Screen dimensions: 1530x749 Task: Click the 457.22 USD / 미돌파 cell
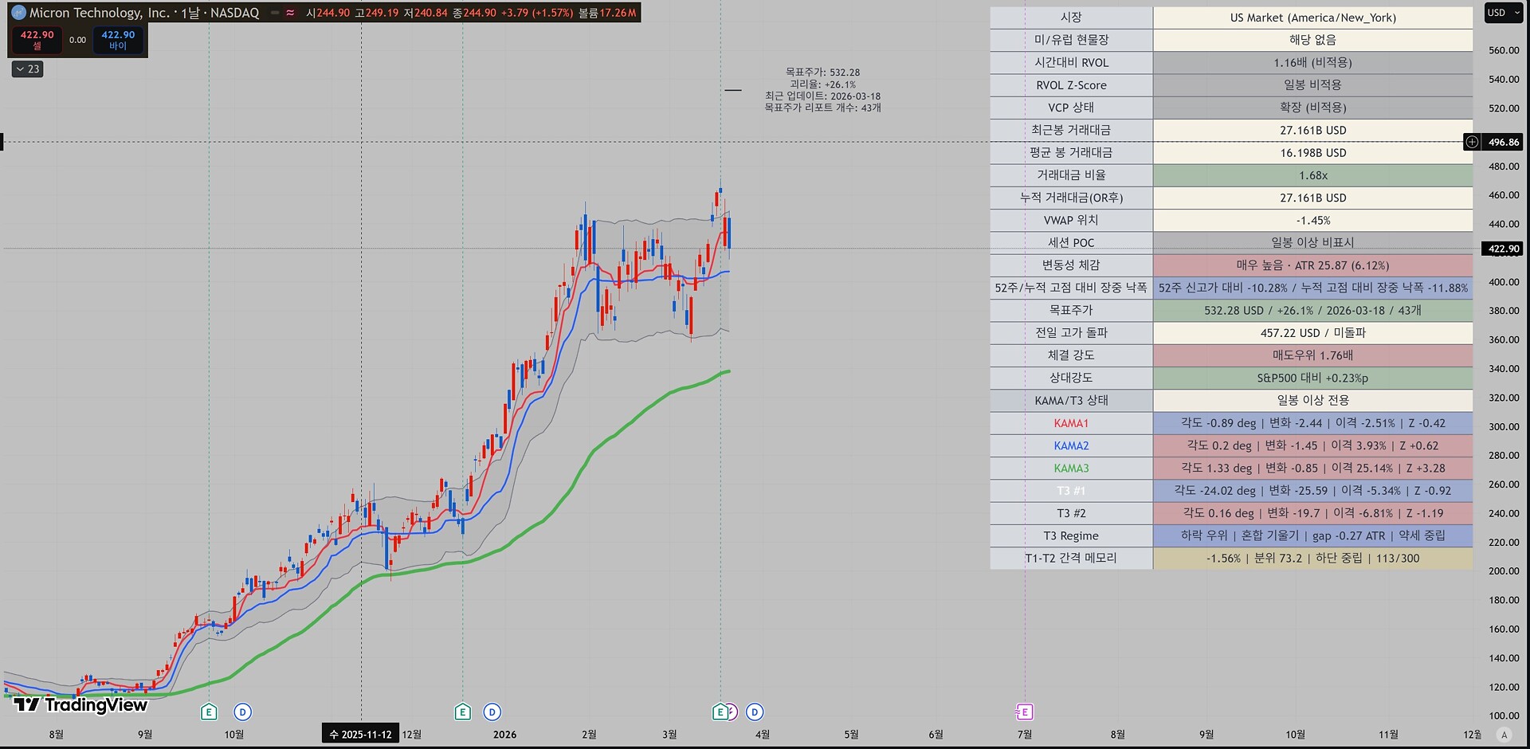pos(1312,333)
